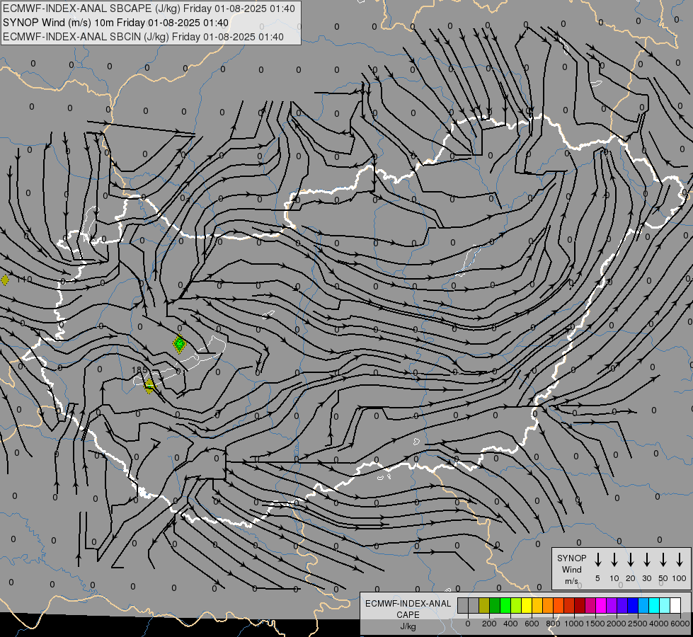Pick the dark green swatch in CAPE legend
The width and height of the screenshot is (693, 637).
click(495, 605)
